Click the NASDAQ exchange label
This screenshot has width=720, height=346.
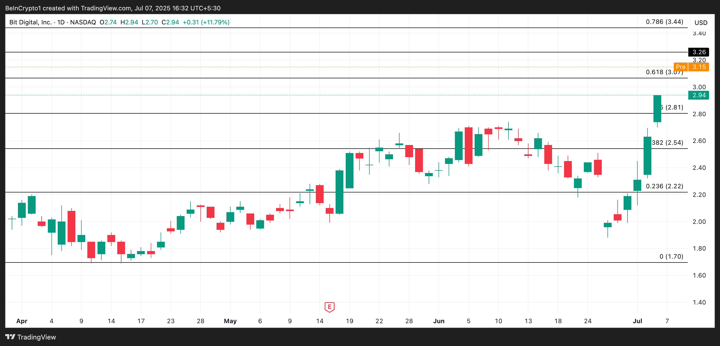tap(83, 22)
